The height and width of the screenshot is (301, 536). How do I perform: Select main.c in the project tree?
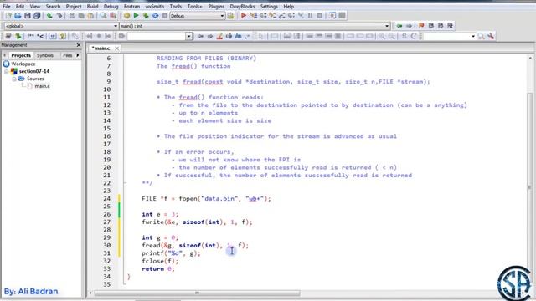[43, 86]
